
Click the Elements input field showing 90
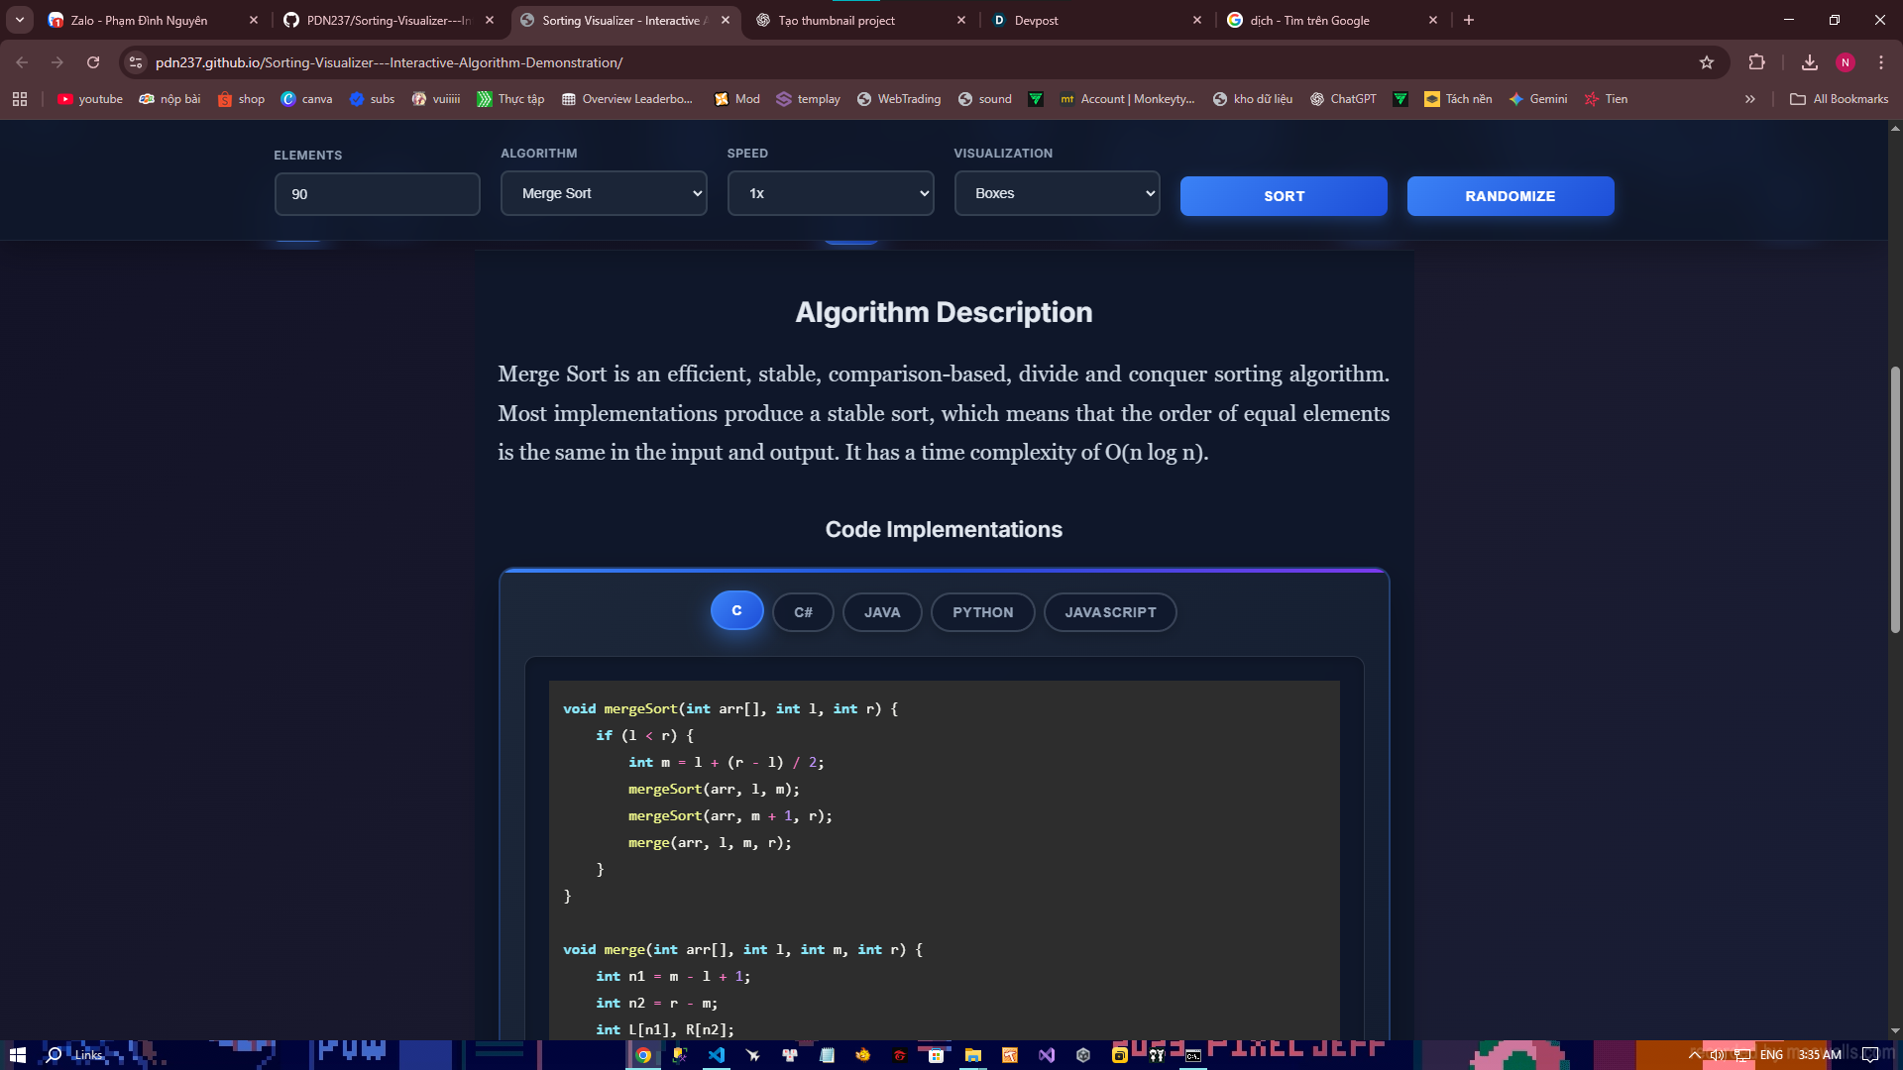point(377,194)
